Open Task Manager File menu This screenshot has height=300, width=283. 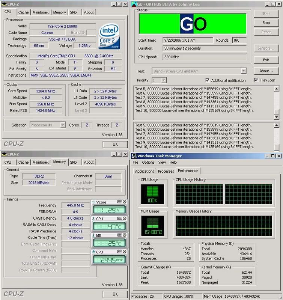click(135, 162)
